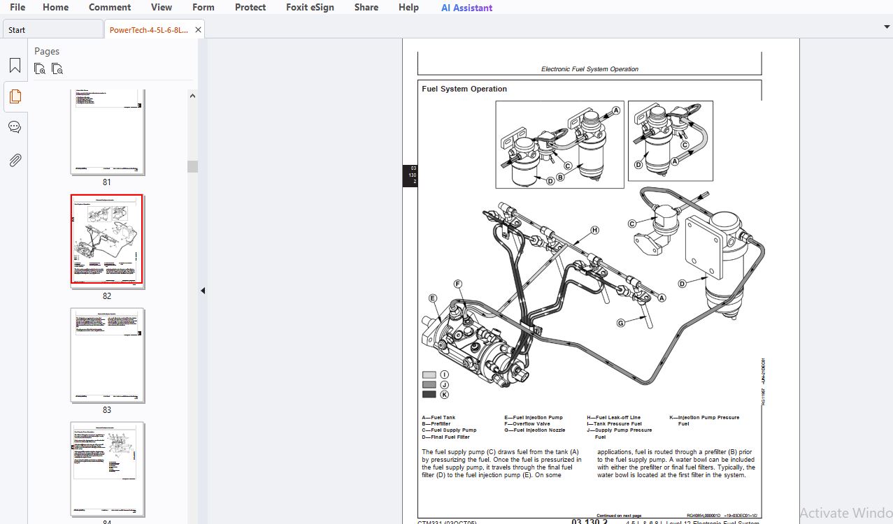The width and height of the screenshot is (893, 524).
Task: Select page 81 thumbnail
Action: point(107,132)
